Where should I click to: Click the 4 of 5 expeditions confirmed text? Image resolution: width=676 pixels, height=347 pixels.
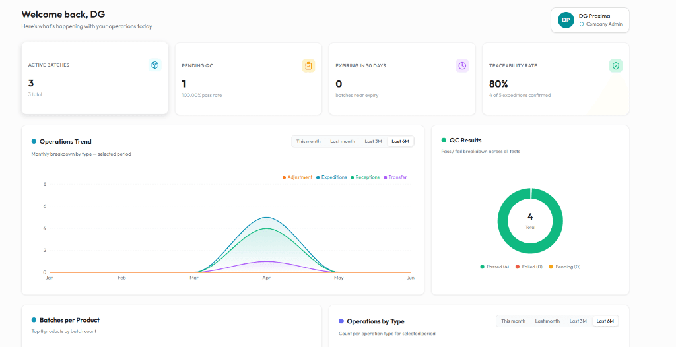520,95
